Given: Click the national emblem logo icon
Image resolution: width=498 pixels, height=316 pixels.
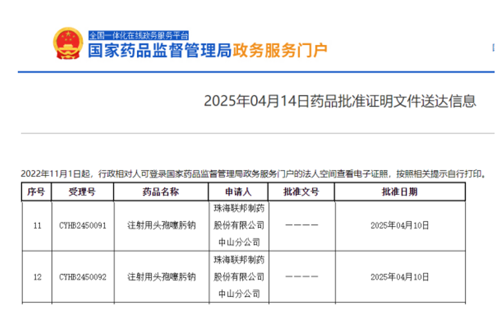Looking at the screenshot, I should click(68, 44).
